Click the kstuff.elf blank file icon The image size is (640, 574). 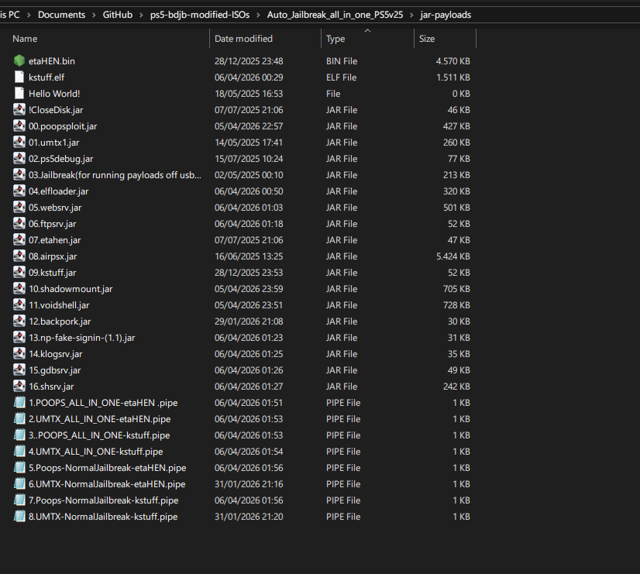click(19, 77)
